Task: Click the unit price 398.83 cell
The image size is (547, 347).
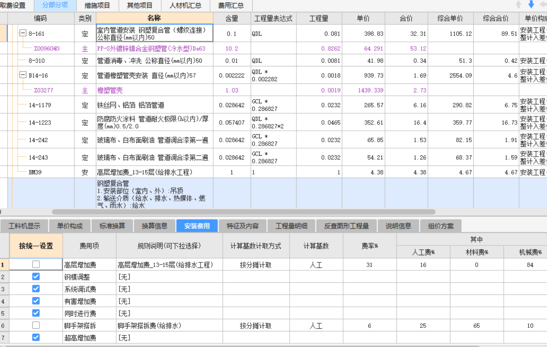Action: pos(363,33)
